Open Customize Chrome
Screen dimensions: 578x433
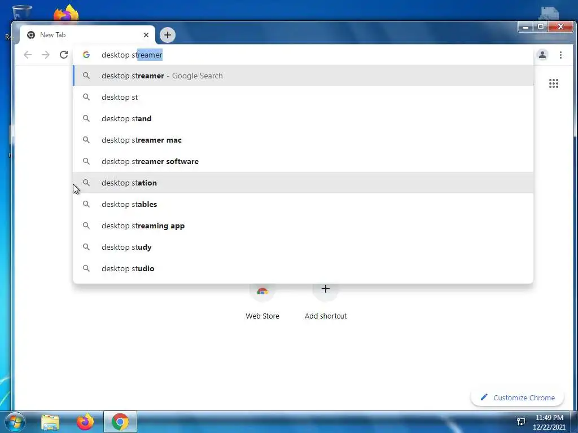click(x=517, y=397)
